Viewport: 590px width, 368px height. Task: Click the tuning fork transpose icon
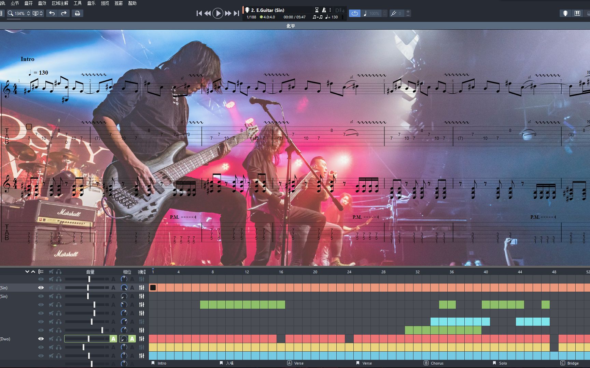click(394, 13)
